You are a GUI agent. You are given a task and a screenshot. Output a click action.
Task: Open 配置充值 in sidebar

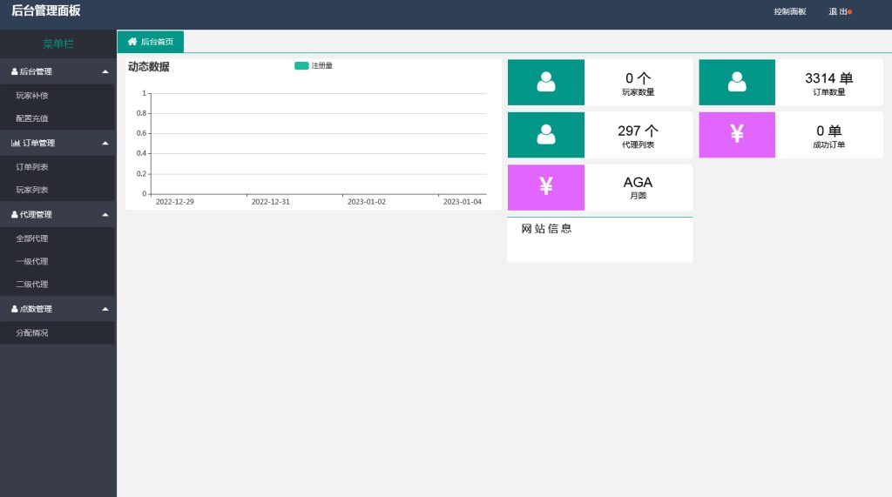tap(32, 118)
